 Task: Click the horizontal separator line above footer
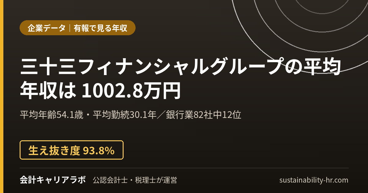[x=184, y=168]
